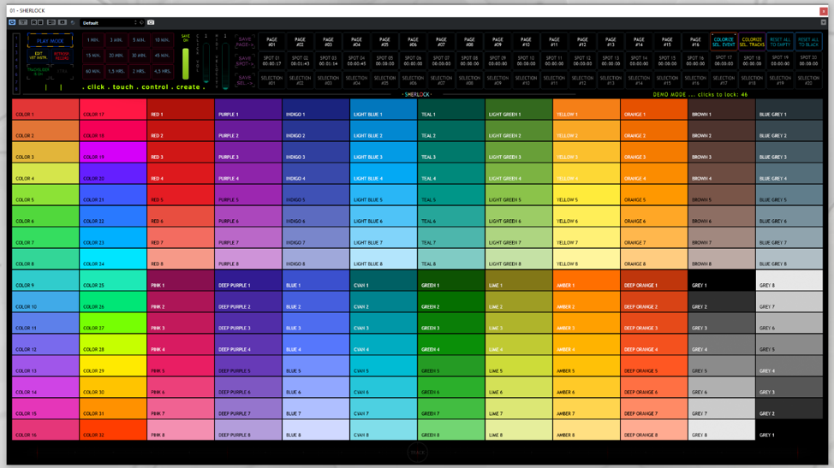
Task: Pick the LIGHT BLUE 4 color swatch
Action: 384,178
